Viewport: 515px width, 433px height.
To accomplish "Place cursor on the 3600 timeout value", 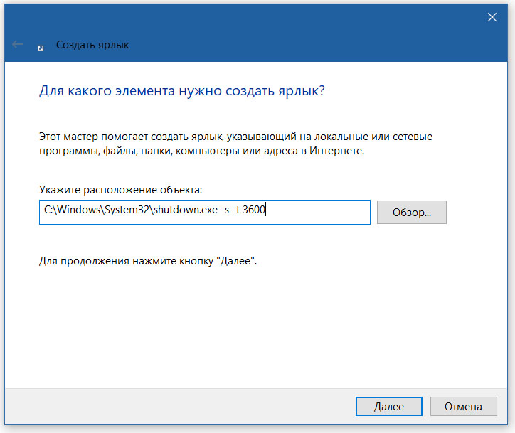I will [254, 210].
